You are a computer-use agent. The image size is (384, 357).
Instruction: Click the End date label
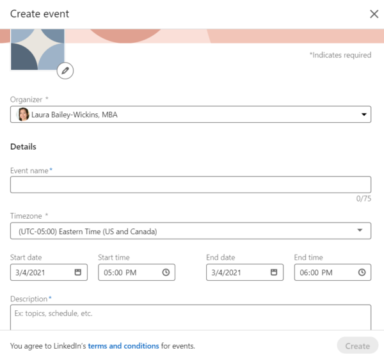(221, 257)
